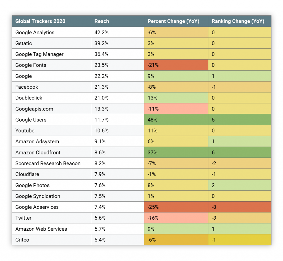Click the Criteo tracker name cell
Image resolution: width=283 pixels, height=261 pixels.
(22, 240)
